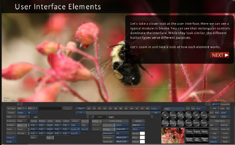The width and height of the screenshot is (235, 145).
Task: Click the Set Key button
Action: [214, 129]
